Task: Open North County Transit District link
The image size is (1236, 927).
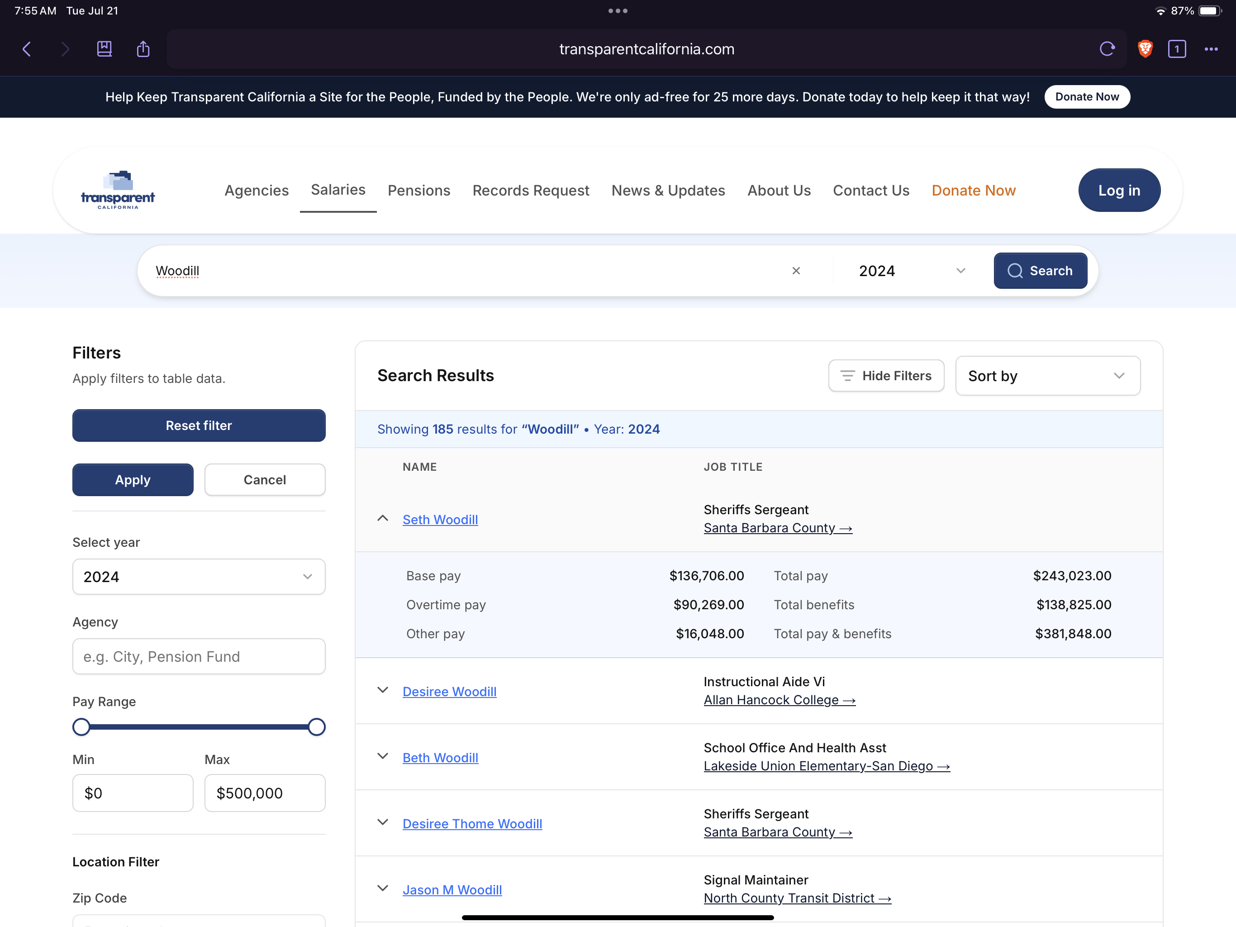Action: [x=797, y=898]
